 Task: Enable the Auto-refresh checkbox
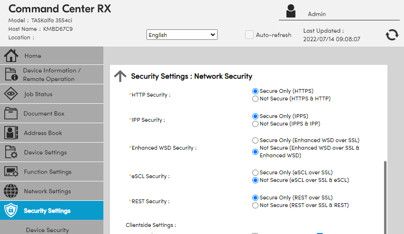[x=249, y=35]
